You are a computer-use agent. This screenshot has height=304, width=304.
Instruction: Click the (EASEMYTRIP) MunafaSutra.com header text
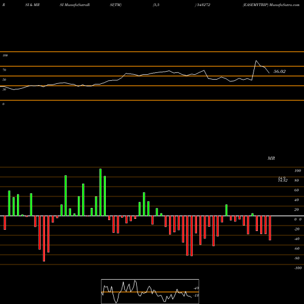(x=271, y=5)
